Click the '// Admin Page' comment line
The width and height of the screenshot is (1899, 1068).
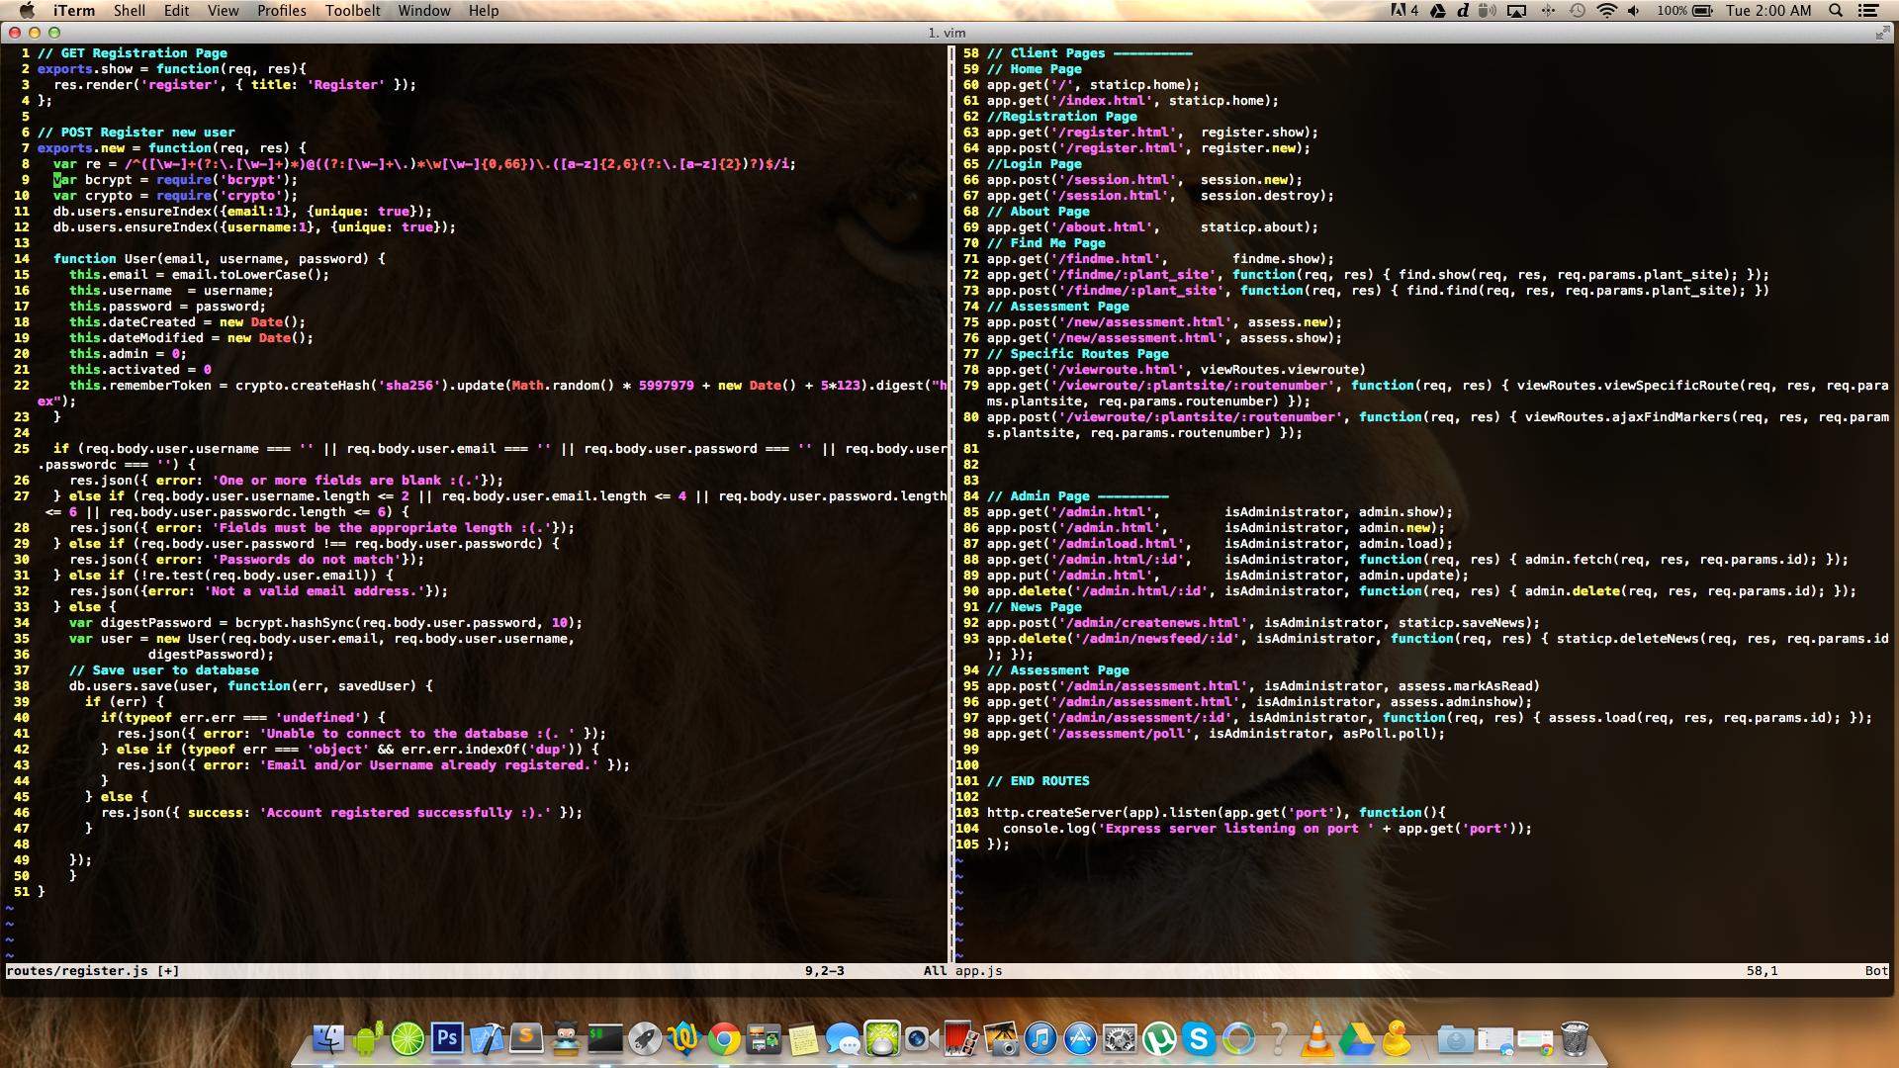(x=1078, y=496)
